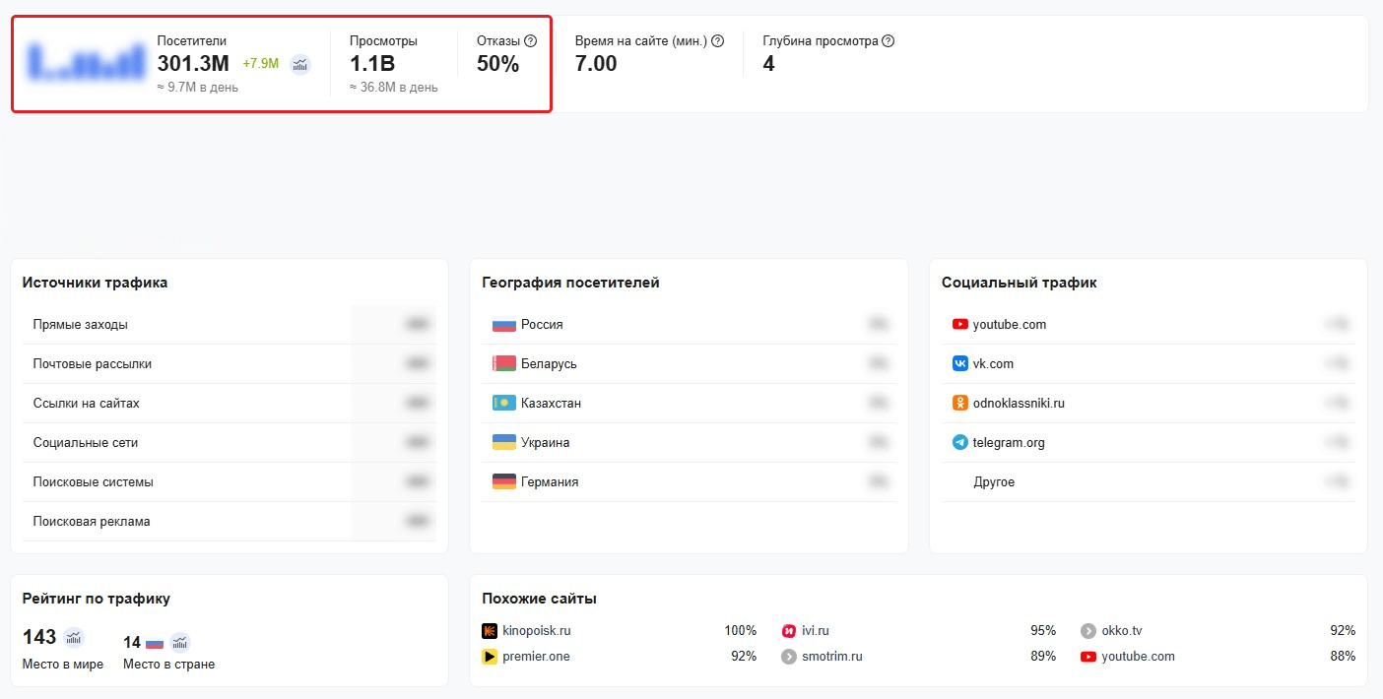Select odnoklassniki.ru social traffic row

click(x=1149, y=404)
